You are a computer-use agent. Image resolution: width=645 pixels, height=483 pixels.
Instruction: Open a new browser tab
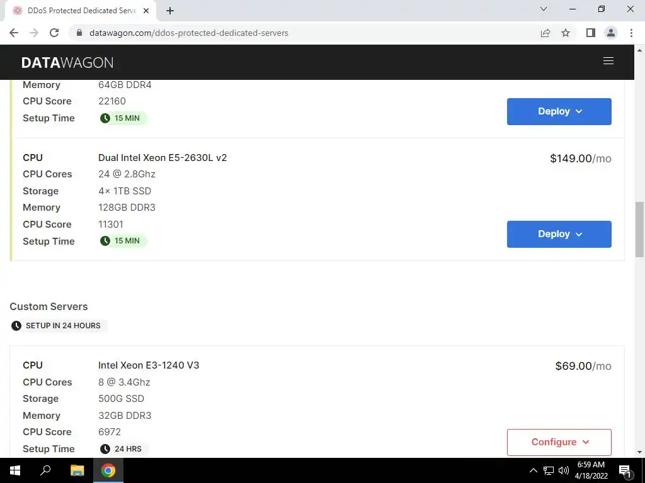pos(170,11)
